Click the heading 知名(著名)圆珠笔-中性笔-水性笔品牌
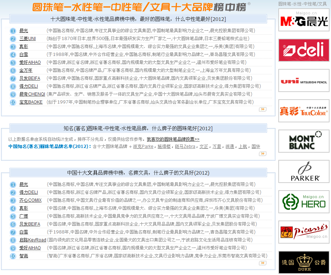The width and height of the screenshot is (331, 275). (138, 128)
